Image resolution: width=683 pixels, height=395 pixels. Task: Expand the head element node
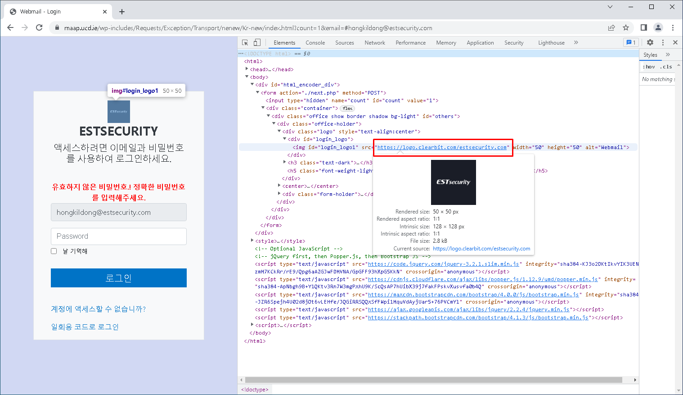point(247,69)
